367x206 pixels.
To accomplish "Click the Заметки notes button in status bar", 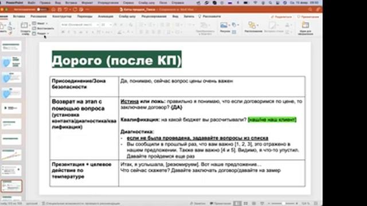I will point(198,204).
